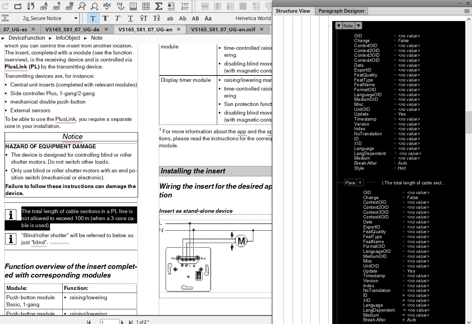Apply 'Aa' text case option
The width and height of the screenshot is (472, 324).
tap(208, 18)
